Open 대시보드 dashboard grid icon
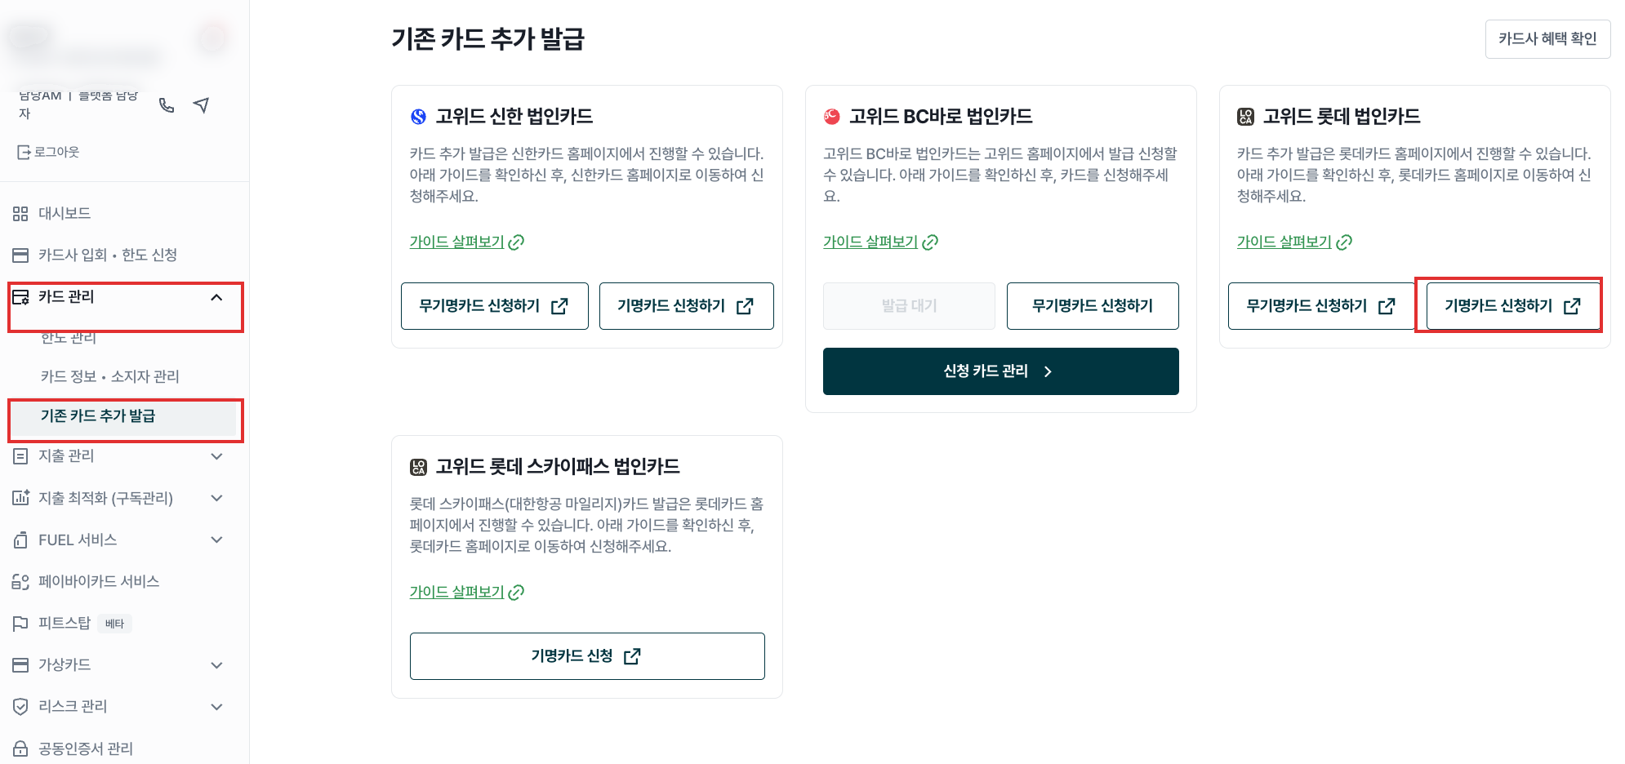The image size is (1625, 764). [20, 214]
